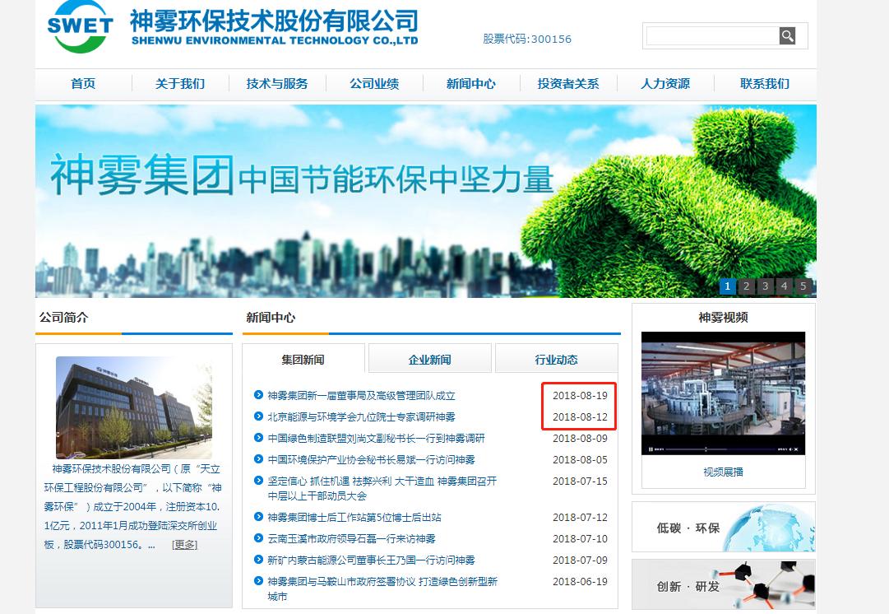
Task: Click bullet icon beside 云南玉溪市政府 news
Action: point(258,538)
